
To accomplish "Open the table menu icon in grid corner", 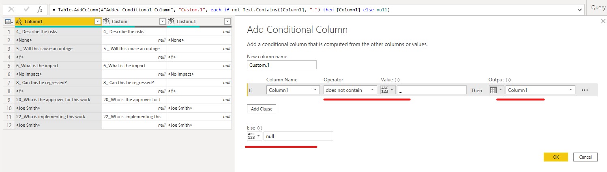I will [9, 21].
